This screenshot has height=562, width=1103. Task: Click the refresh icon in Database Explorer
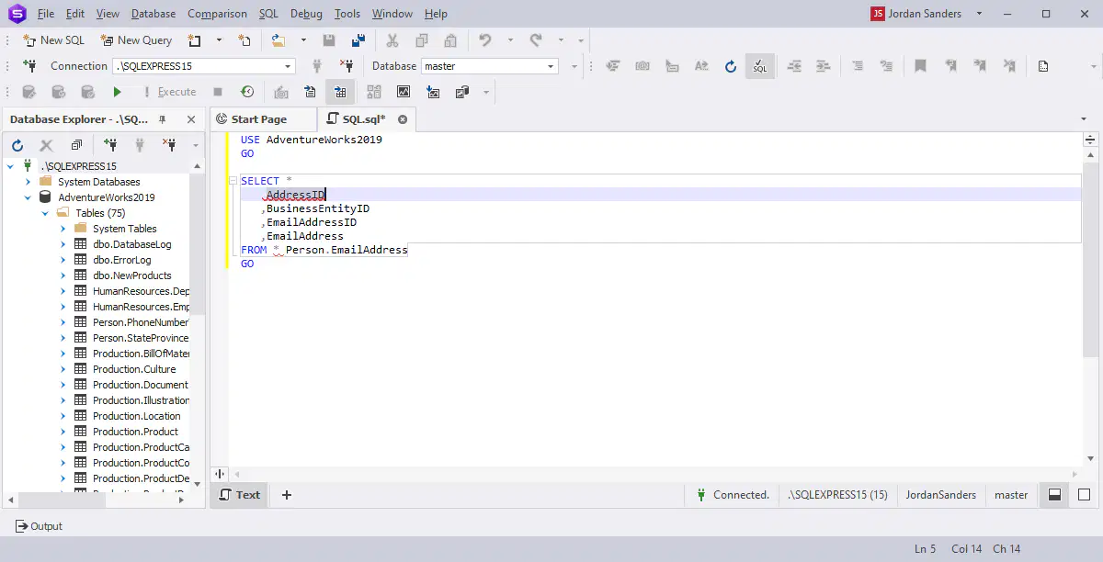[17, 145]
